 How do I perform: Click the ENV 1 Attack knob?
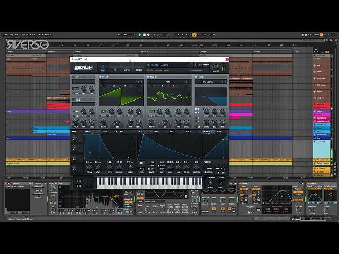tap(89, 167)
